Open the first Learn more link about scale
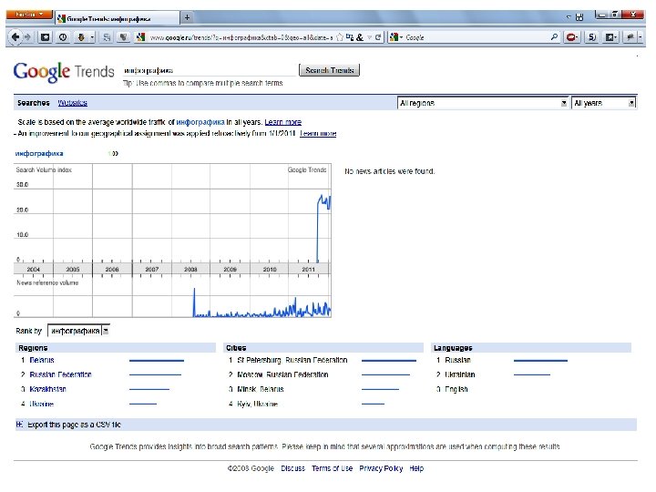 [x=282, y=122]
